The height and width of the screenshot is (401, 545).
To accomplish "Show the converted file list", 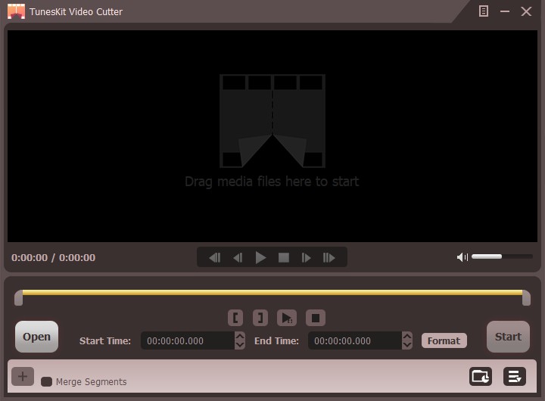I will pos(515,376).
